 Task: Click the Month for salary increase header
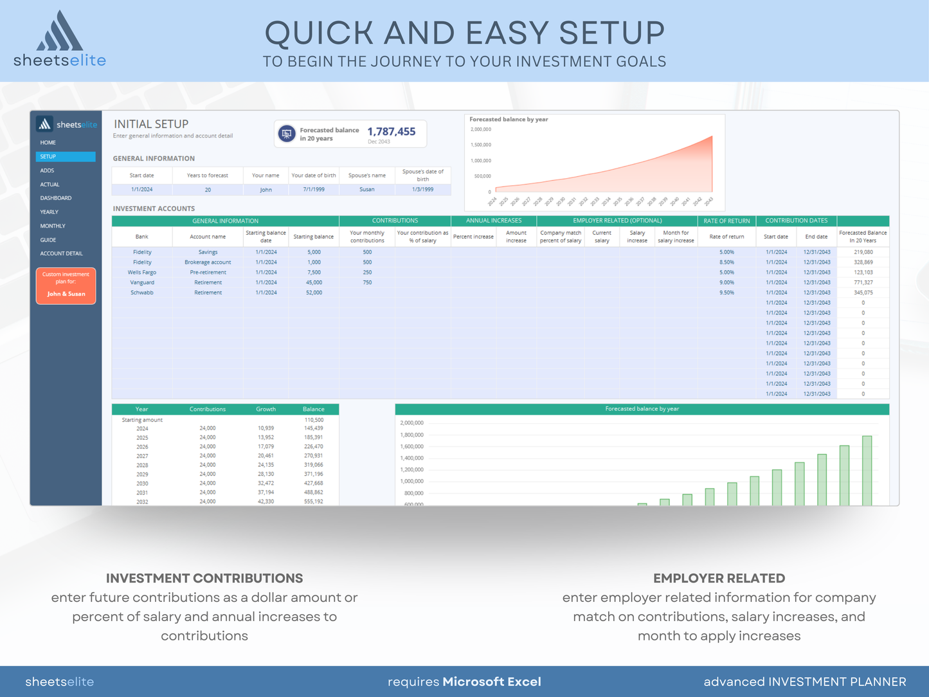[676, 237]
